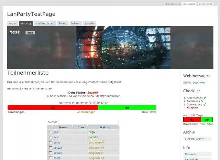Screen dimensions: 220x160
Task: Tick the checkbox for testb row
Action: click(50, 158)
